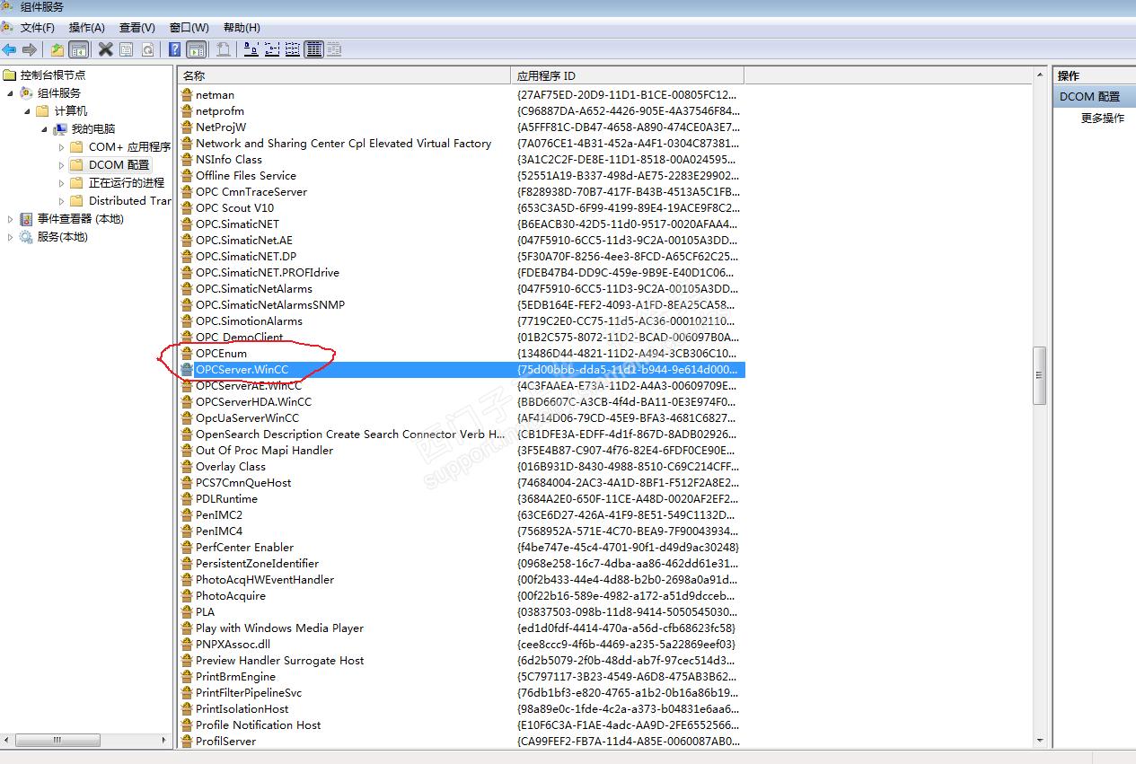Click the Back arrow toolbar icon
The width and height of the screenshot is (1136, 764).
[x=10, y=49]
